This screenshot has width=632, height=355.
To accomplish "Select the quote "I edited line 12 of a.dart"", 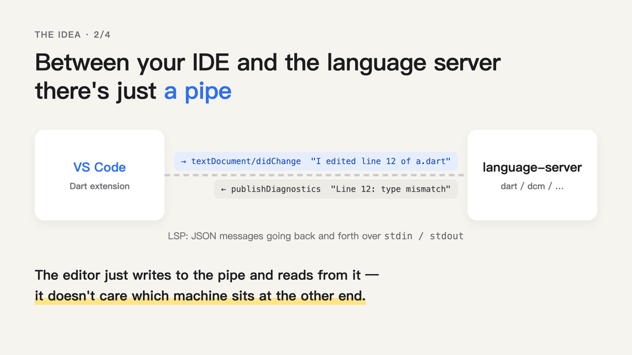I will tap(380, 161).
